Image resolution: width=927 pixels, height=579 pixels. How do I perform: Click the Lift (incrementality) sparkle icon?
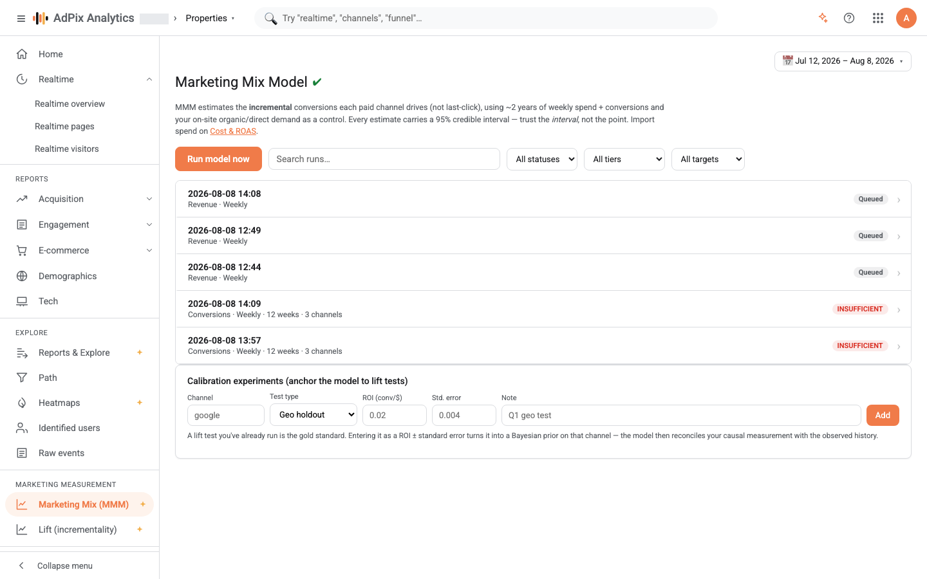click(x=140, y=529)
